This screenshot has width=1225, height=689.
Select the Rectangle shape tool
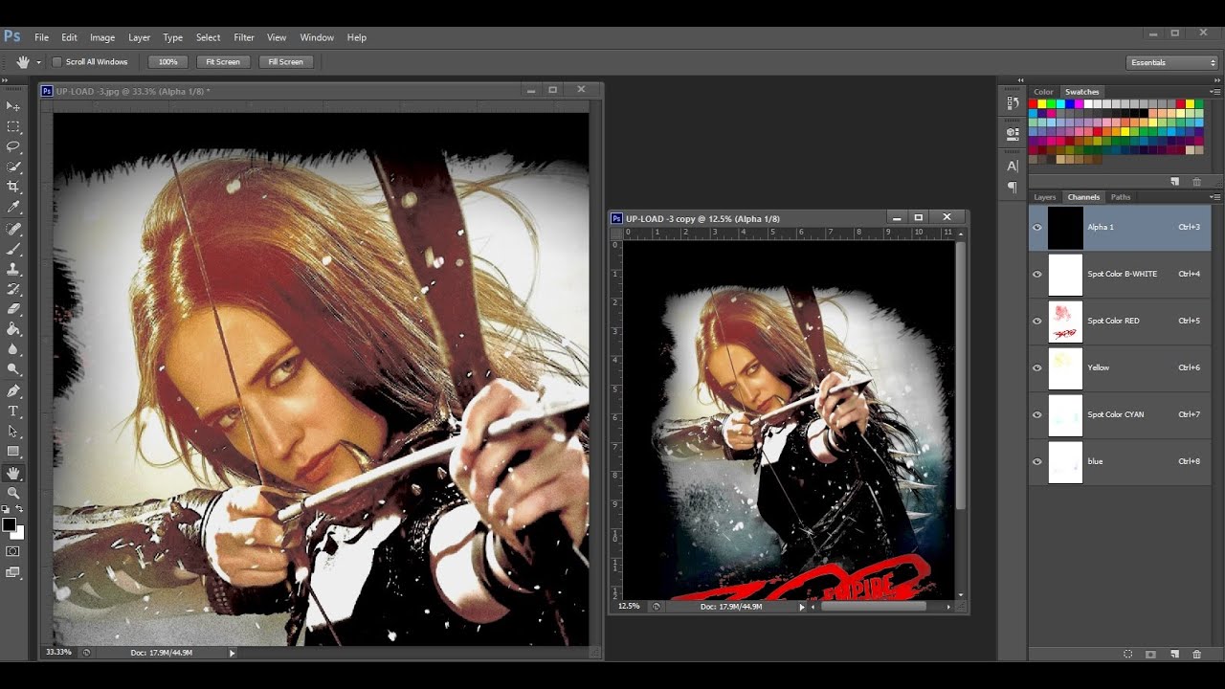13,452
